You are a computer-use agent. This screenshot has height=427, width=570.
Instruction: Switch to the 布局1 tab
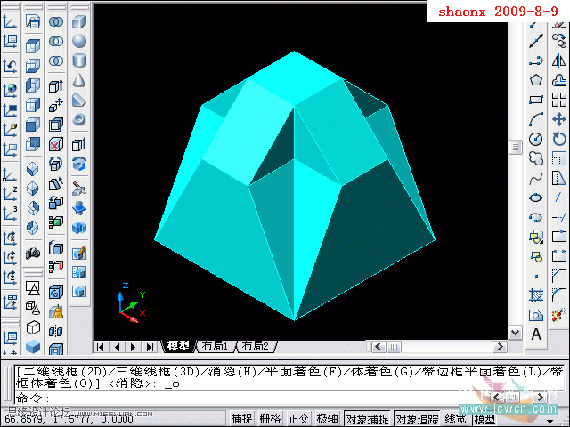coord(215,346)
